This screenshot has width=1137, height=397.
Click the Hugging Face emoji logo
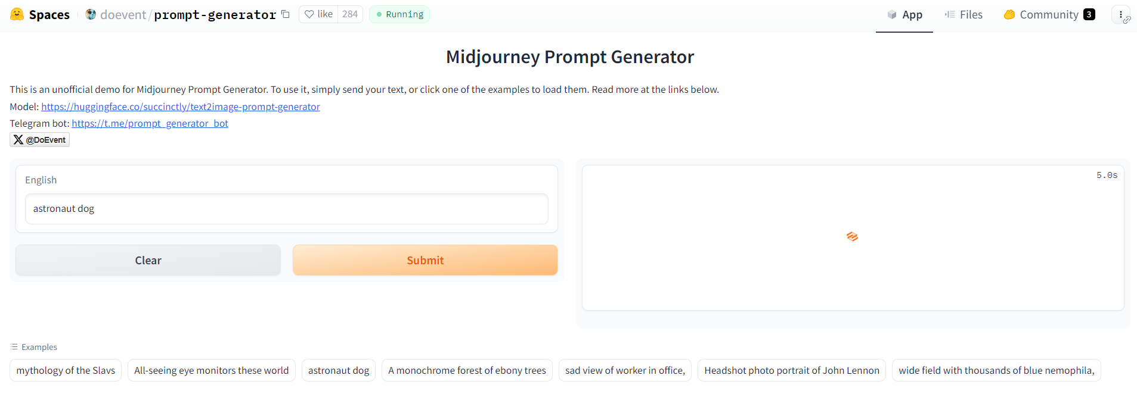[16, 14]
